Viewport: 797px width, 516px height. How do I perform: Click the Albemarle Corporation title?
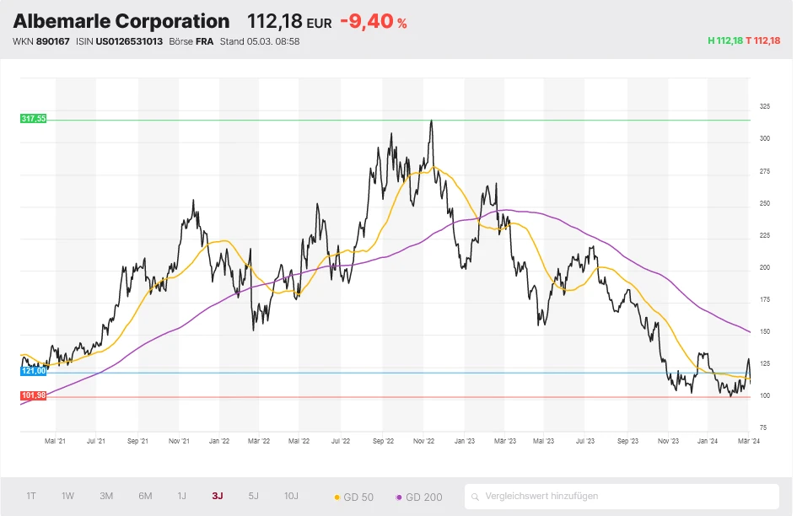coord(121,21)
